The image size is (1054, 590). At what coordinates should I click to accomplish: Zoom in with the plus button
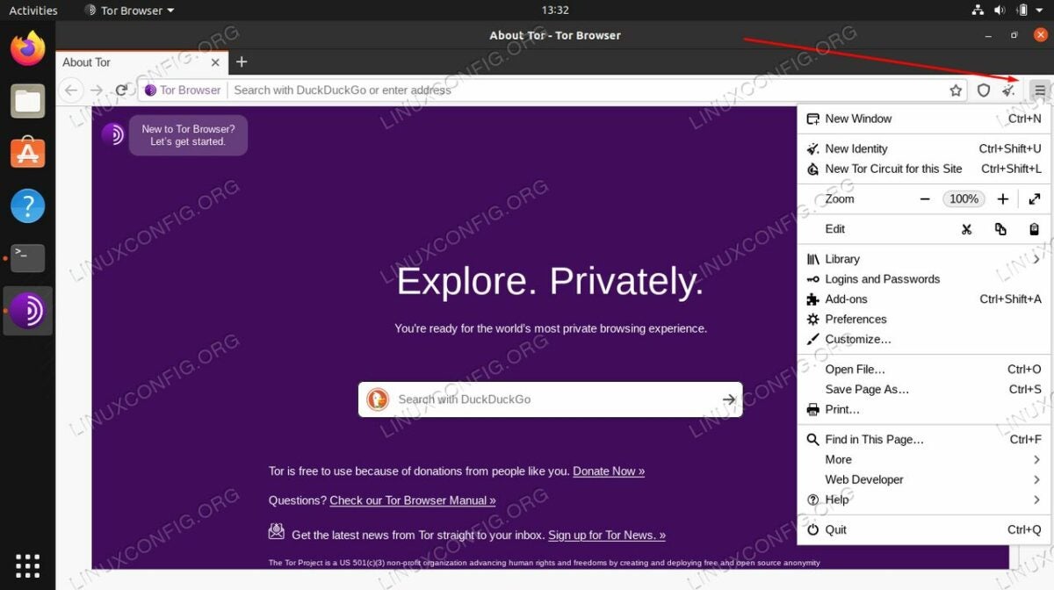coord(1002,199)
